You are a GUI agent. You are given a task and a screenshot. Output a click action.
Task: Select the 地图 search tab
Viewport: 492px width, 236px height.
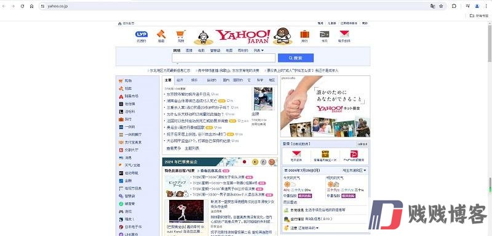[229, 50]
